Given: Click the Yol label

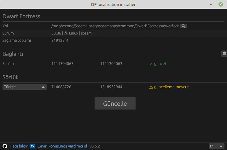Looking at the screenshot, I should pyautogui.click(x=5, y=26).
